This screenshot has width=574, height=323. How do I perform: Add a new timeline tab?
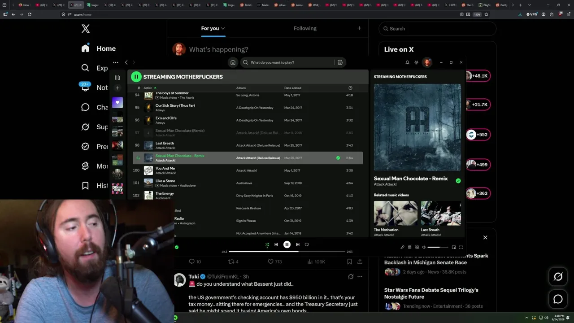click(359, 28)
